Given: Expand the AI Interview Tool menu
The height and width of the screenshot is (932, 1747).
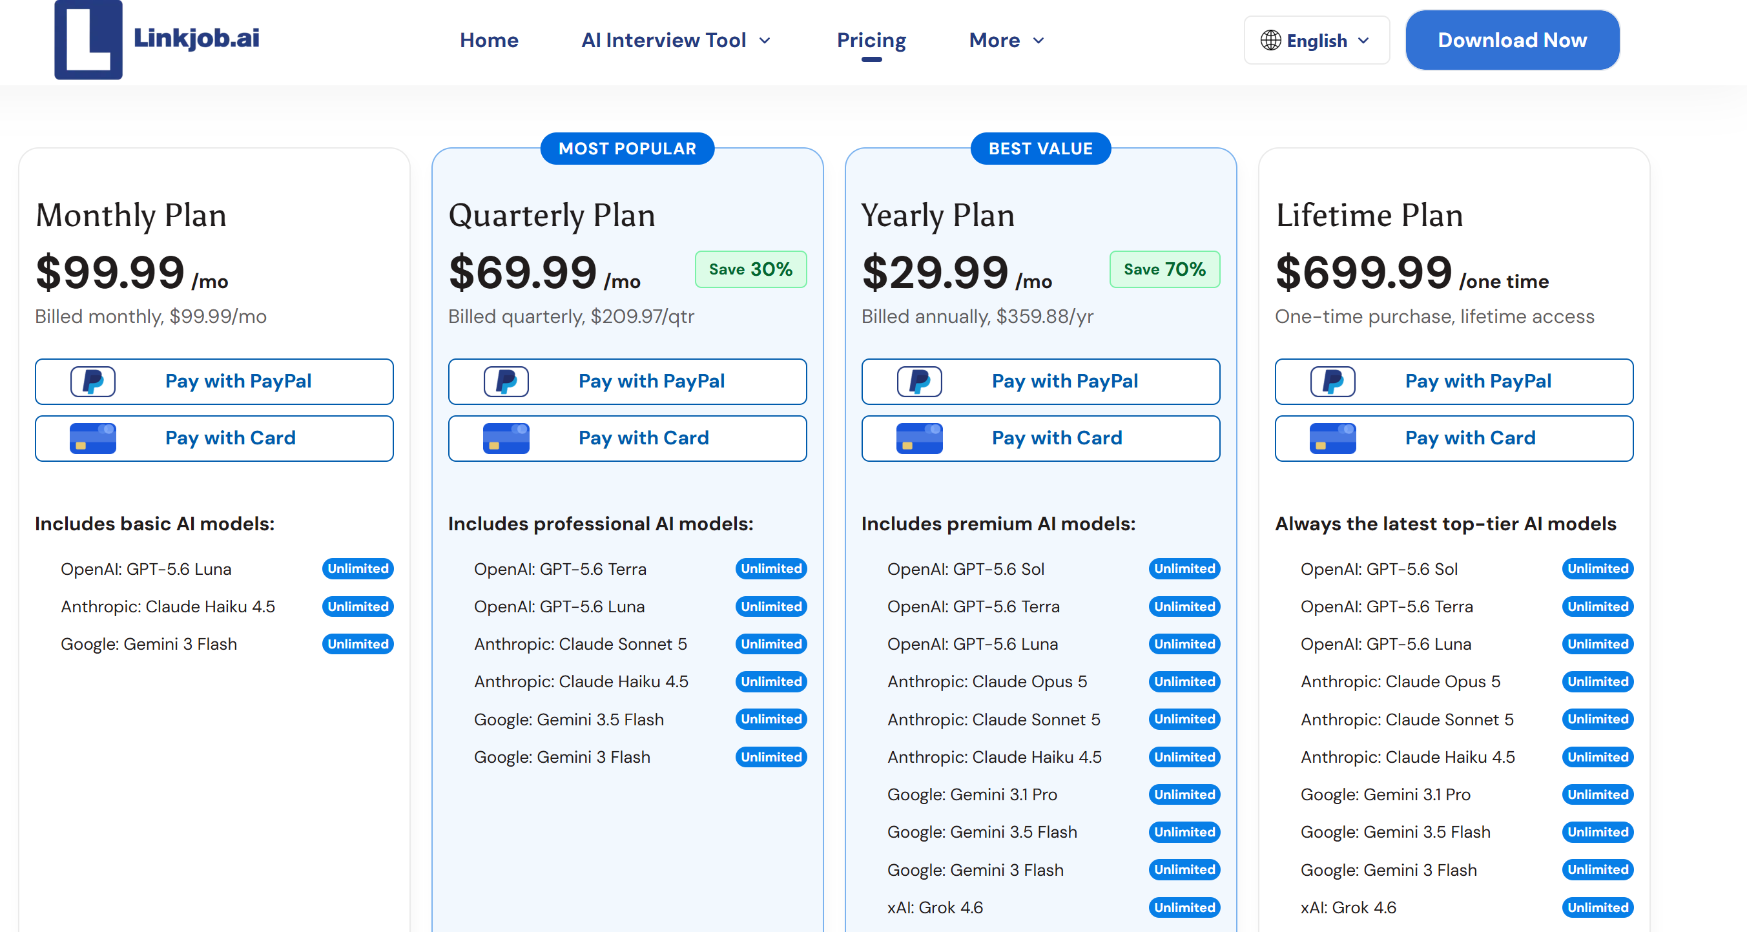Looking at the screenshot, I should pyautogui.click(x=676, y=40).
